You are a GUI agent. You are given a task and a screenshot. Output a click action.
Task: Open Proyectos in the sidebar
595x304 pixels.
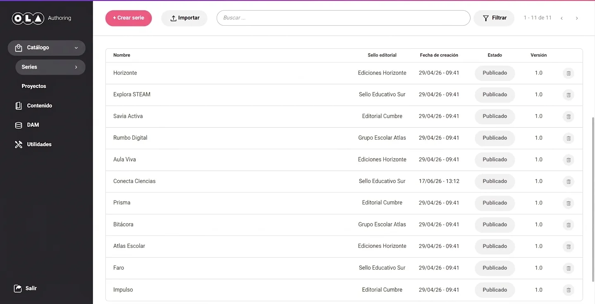(34, 86)
